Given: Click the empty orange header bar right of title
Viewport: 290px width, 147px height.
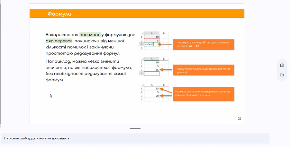Looking at the screenshot, I should 161,14.
